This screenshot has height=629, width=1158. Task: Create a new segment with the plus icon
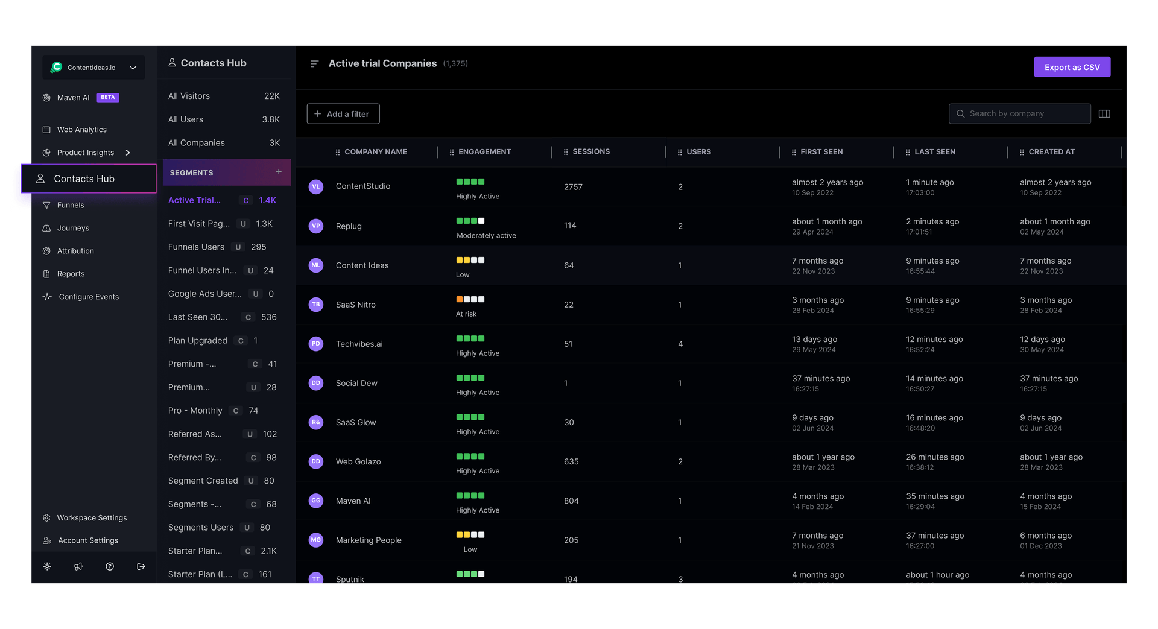coord(279,172)
